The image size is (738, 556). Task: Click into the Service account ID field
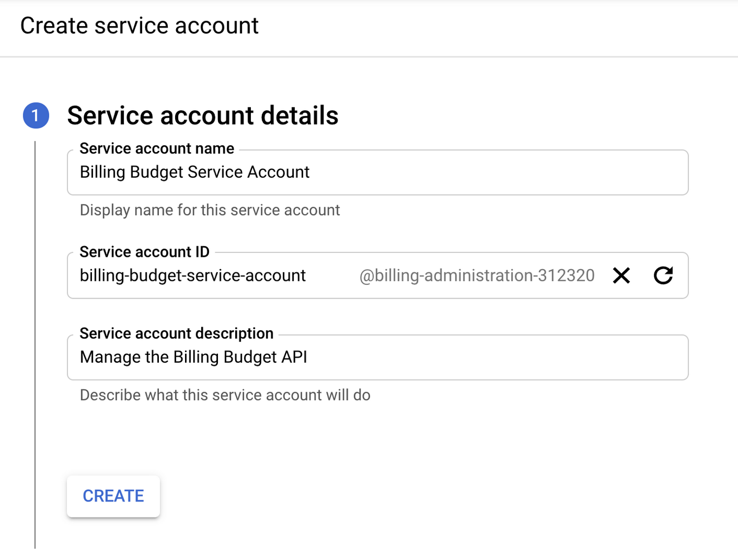330,276
